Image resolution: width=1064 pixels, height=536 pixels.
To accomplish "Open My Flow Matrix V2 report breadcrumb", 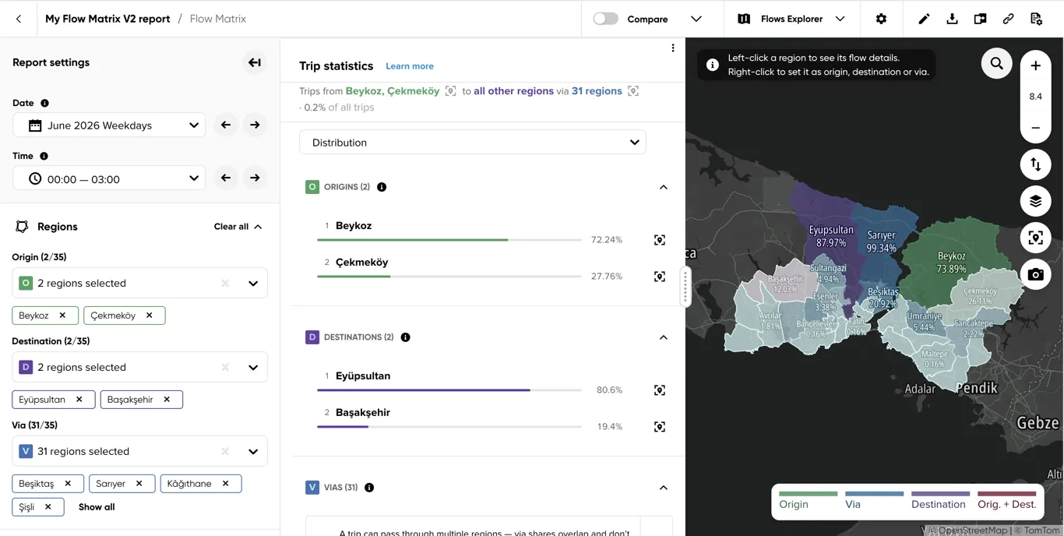I will point(107,19).
